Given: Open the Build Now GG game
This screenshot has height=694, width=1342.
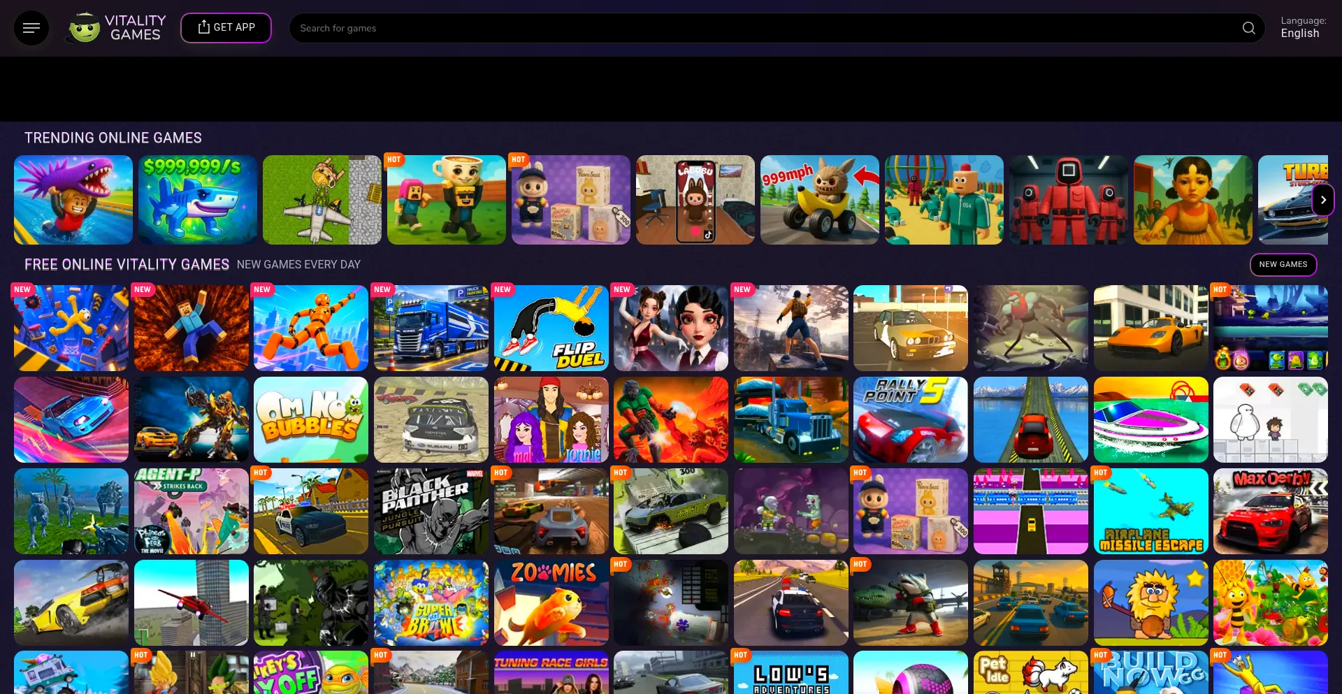Looking at the screenshot, I should click(1151, 672).
